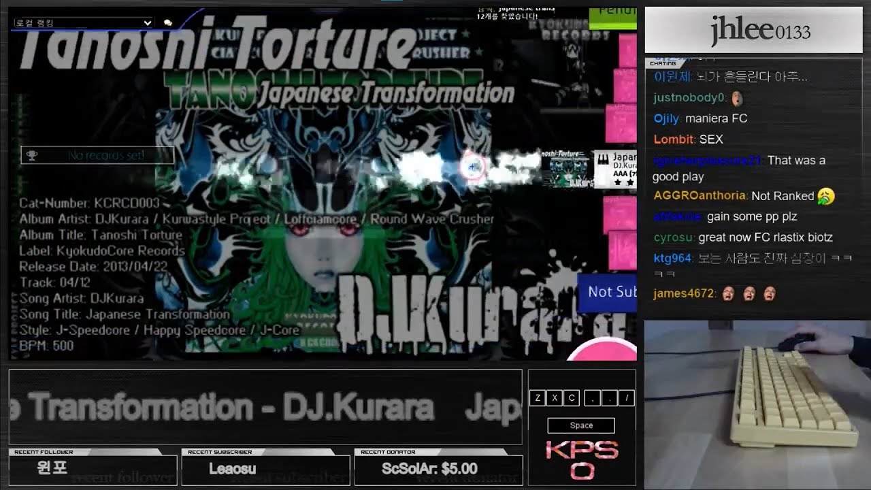Select the Japanese Transformation AAA song card
This screenshot has width=871, height=490.
(x=615, y=169)
